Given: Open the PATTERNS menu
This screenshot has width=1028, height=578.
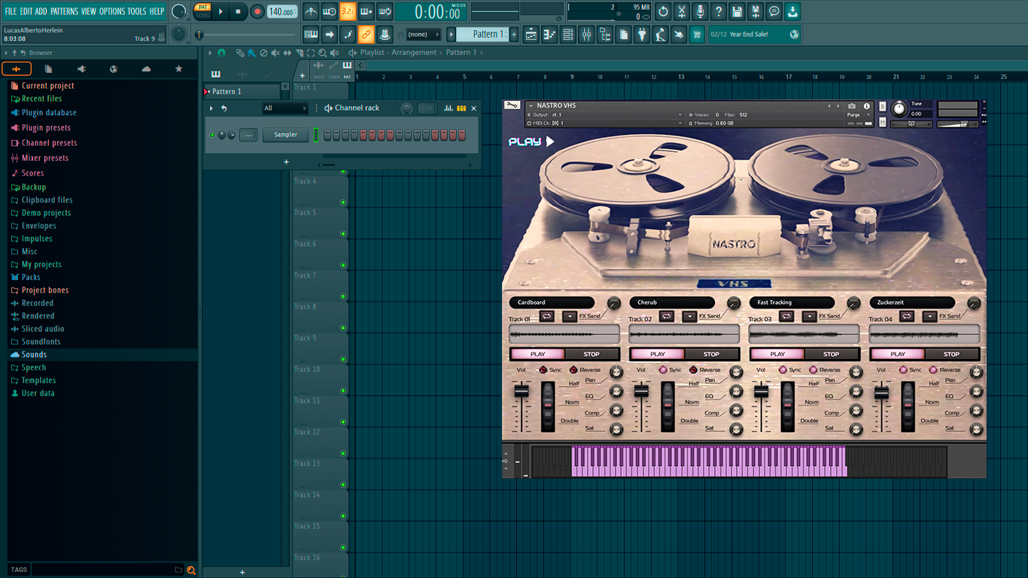Looking at the screenshot, I should (64, 11).
